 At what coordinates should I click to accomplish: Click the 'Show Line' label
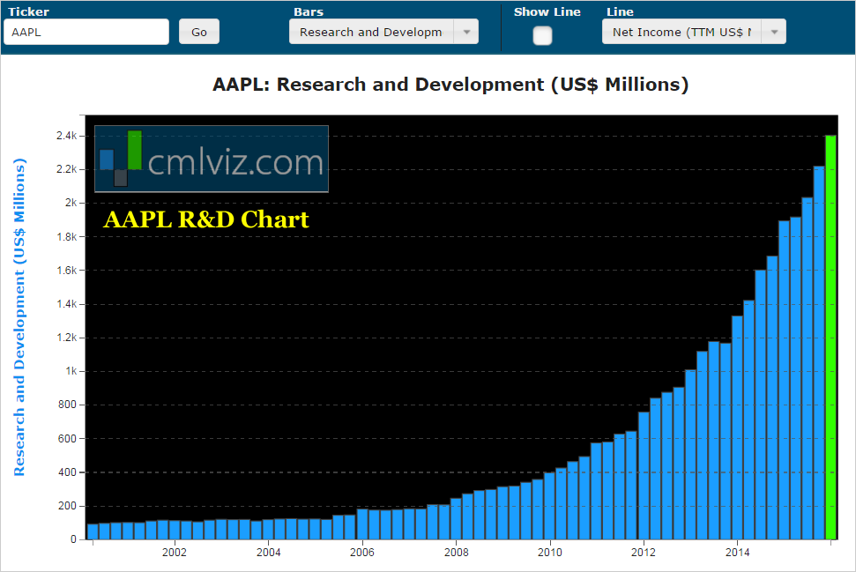[547, 11]
